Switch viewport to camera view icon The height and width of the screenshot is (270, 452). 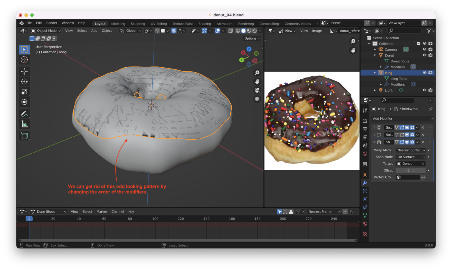[x=257, y=90]
